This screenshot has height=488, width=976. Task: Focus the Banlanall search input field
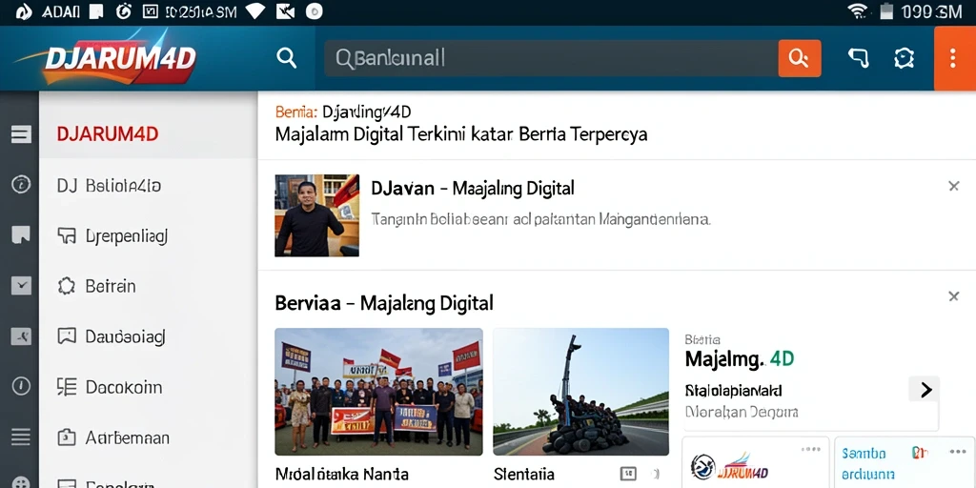551,58
